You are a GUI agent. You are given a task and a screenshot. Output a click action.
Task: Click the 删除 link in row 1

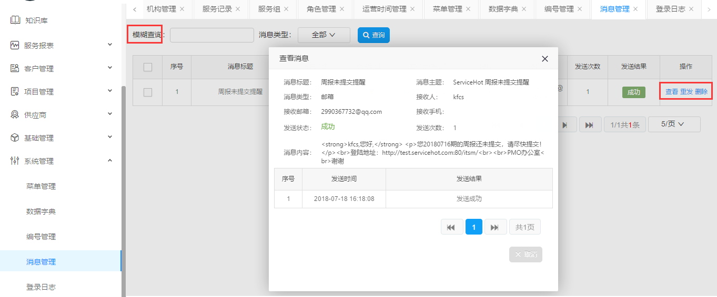click(x=701, y=92)
